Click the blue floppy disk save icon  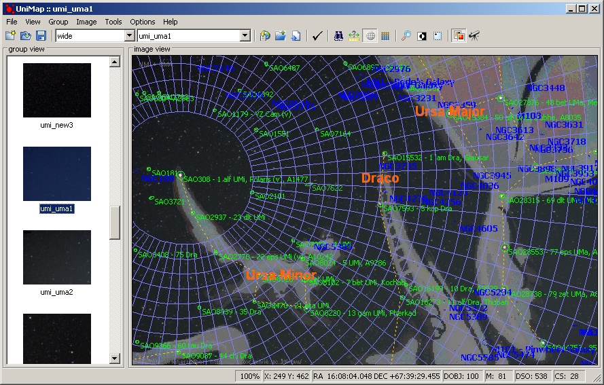(41, 36)
